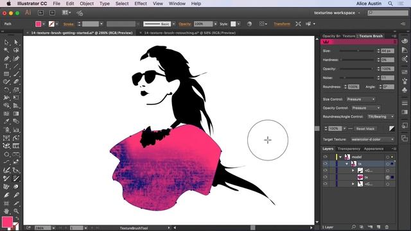Click target circle of model layer
The width and height of the screenshot is (411, 231).
[x=387, y=157]
